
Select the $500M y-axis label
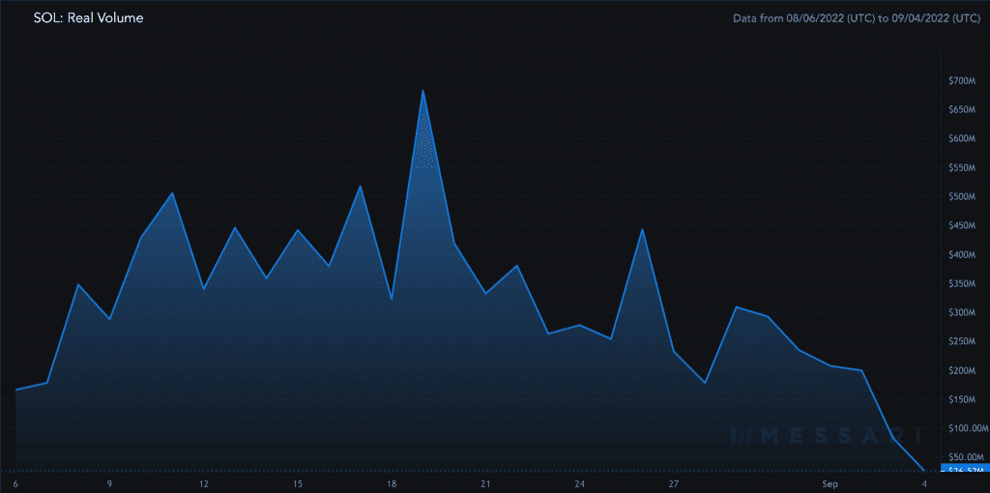point(963,196)
